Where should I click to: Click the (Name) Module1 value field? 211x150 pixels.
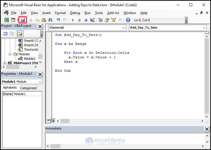coord(28,94)
